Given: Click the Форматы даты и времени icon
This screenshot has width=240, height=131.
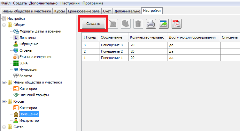Looking at the screenshot, I should click(16, 31).
